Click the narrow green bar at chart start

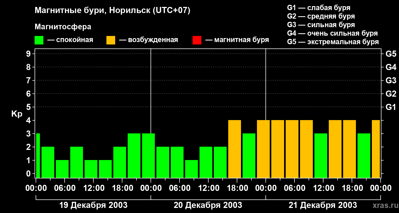[x=38, y=155]
